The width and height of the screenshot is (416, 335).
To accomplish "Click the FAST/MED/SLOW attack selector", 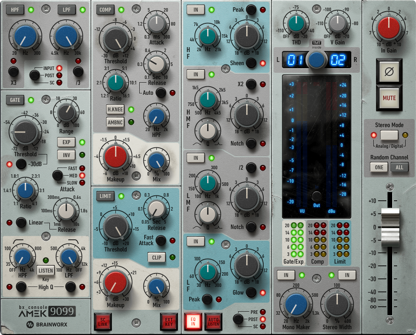I will click(x=58, y=175).
